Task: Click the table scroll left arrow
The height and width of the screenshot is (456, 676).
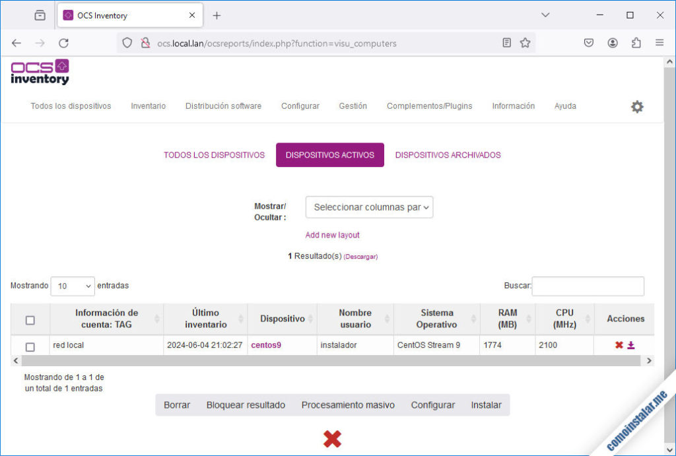Action: (16, 361)
